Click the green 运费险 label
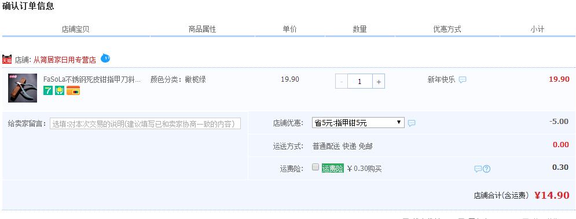This screenshot has width=576, height=219. coord(333,169)
